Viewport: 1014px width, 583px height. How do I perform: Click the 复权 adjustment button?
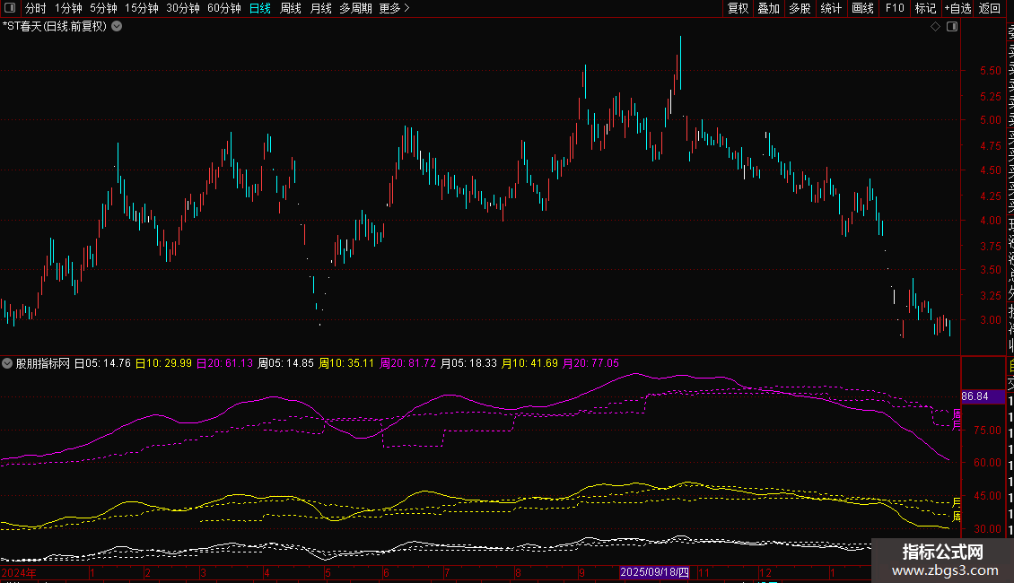[738, 9]
